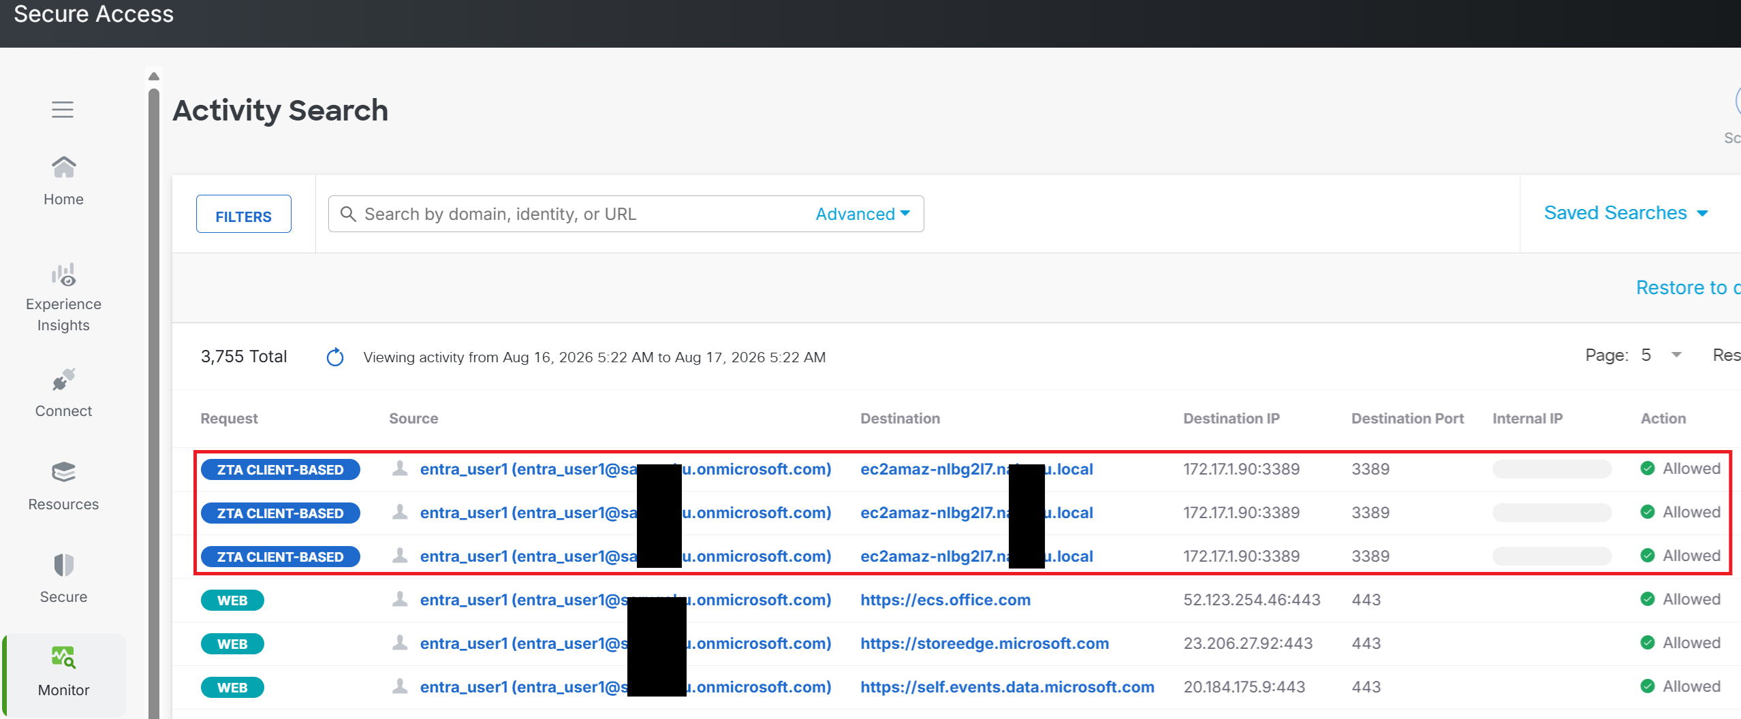The image size is (1741, 719).
Task: Open the hamburger navigation menu
Action: click(63, 110)
